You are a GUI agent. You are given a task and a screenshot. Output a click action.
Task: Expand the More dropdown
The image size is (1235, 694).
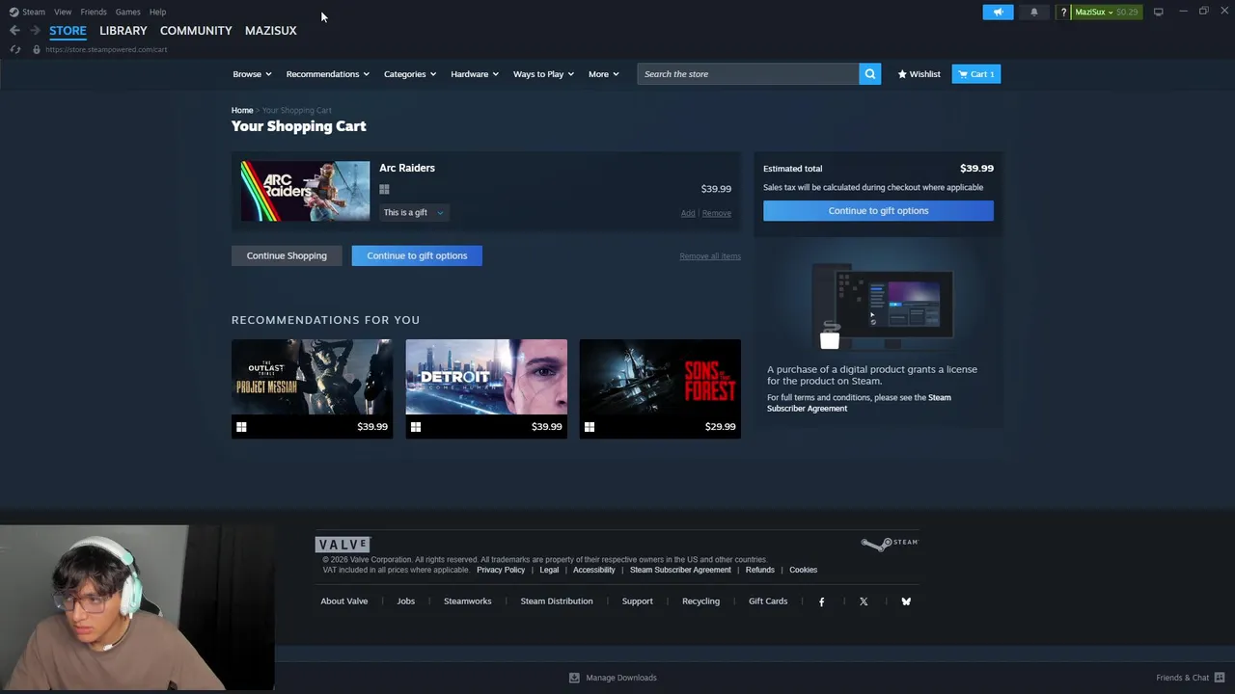pyautogui.click(x=604, y=74)
